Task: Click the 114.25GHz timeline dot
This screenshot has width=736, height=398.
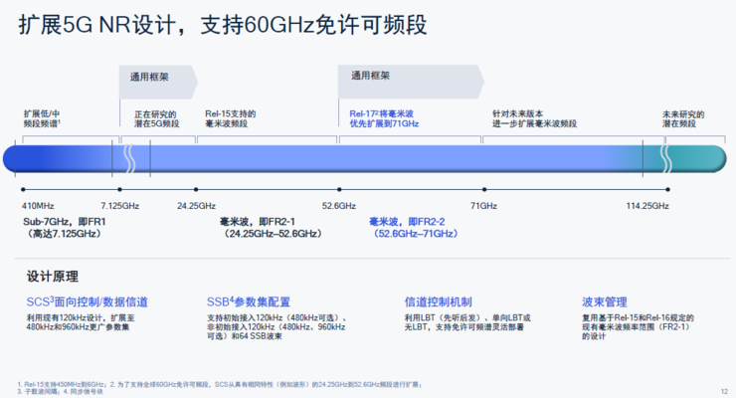Action: [x=668, y=190]
